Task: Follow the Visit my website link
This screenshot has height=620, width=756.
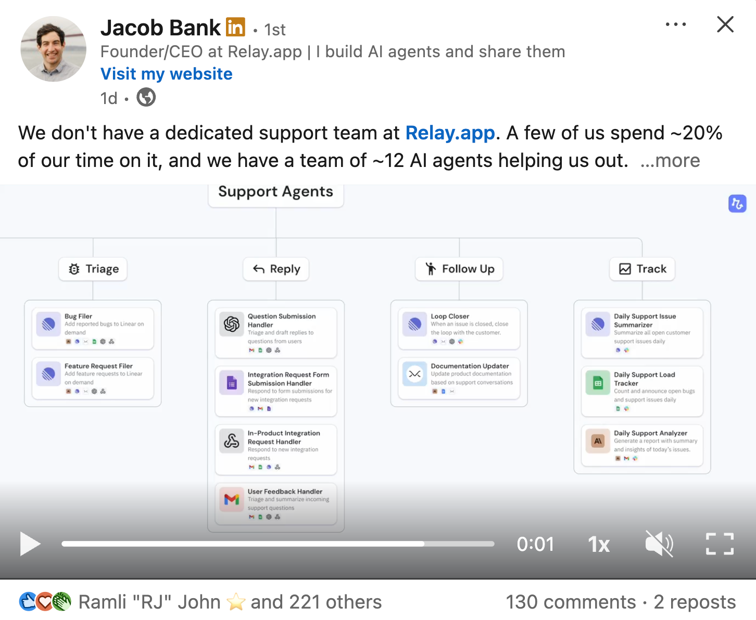Action: click(x=167, y=74)
